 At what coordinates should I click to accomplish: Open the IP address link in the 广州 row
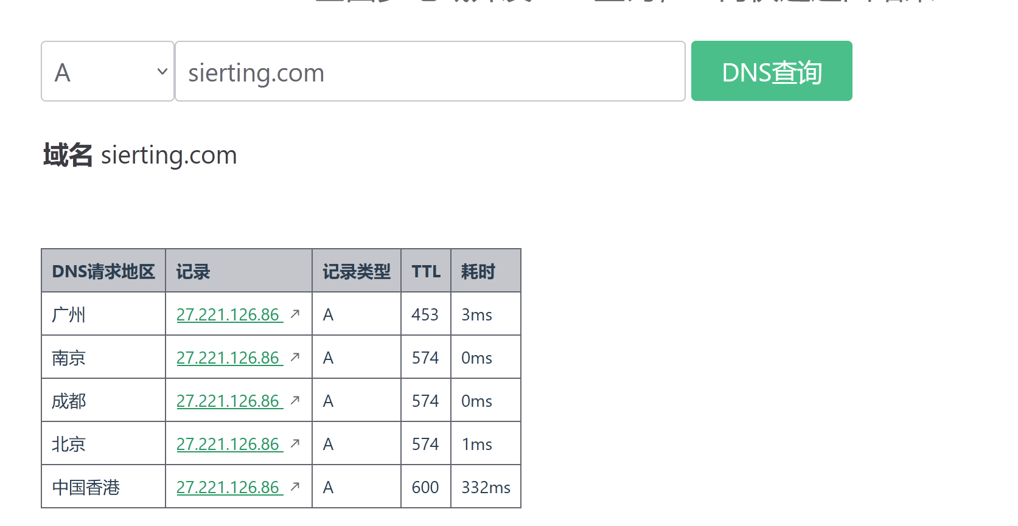click(x=229, y=315)
